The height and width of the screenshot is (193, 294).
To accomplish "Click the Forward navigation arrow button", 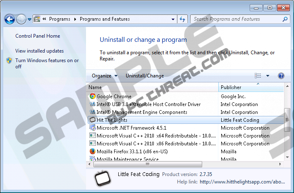I will (21, 19).
